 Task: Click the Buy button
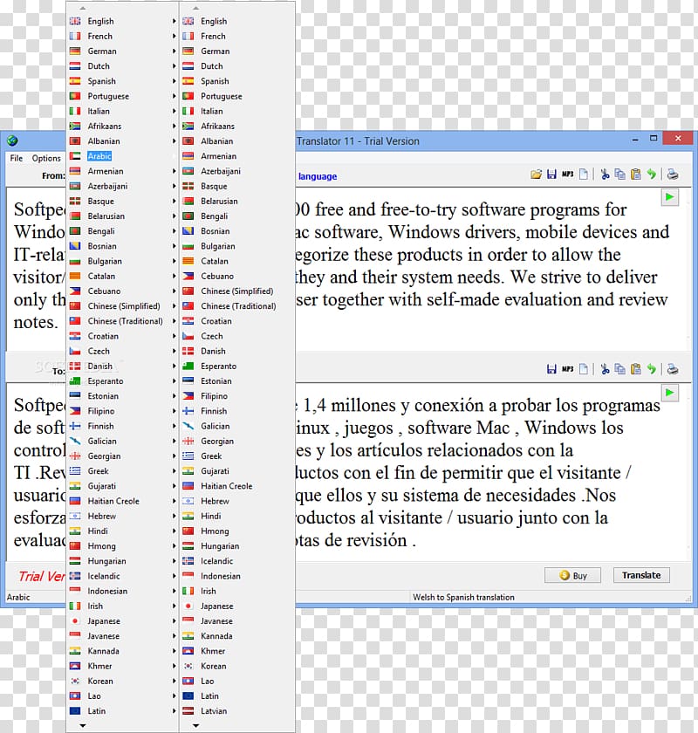tap(572, 575)
